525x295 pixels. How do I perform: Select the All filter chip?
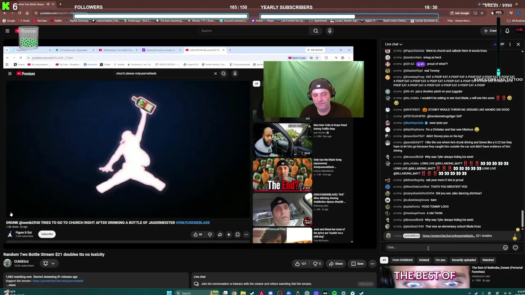(x=384, y=260)
